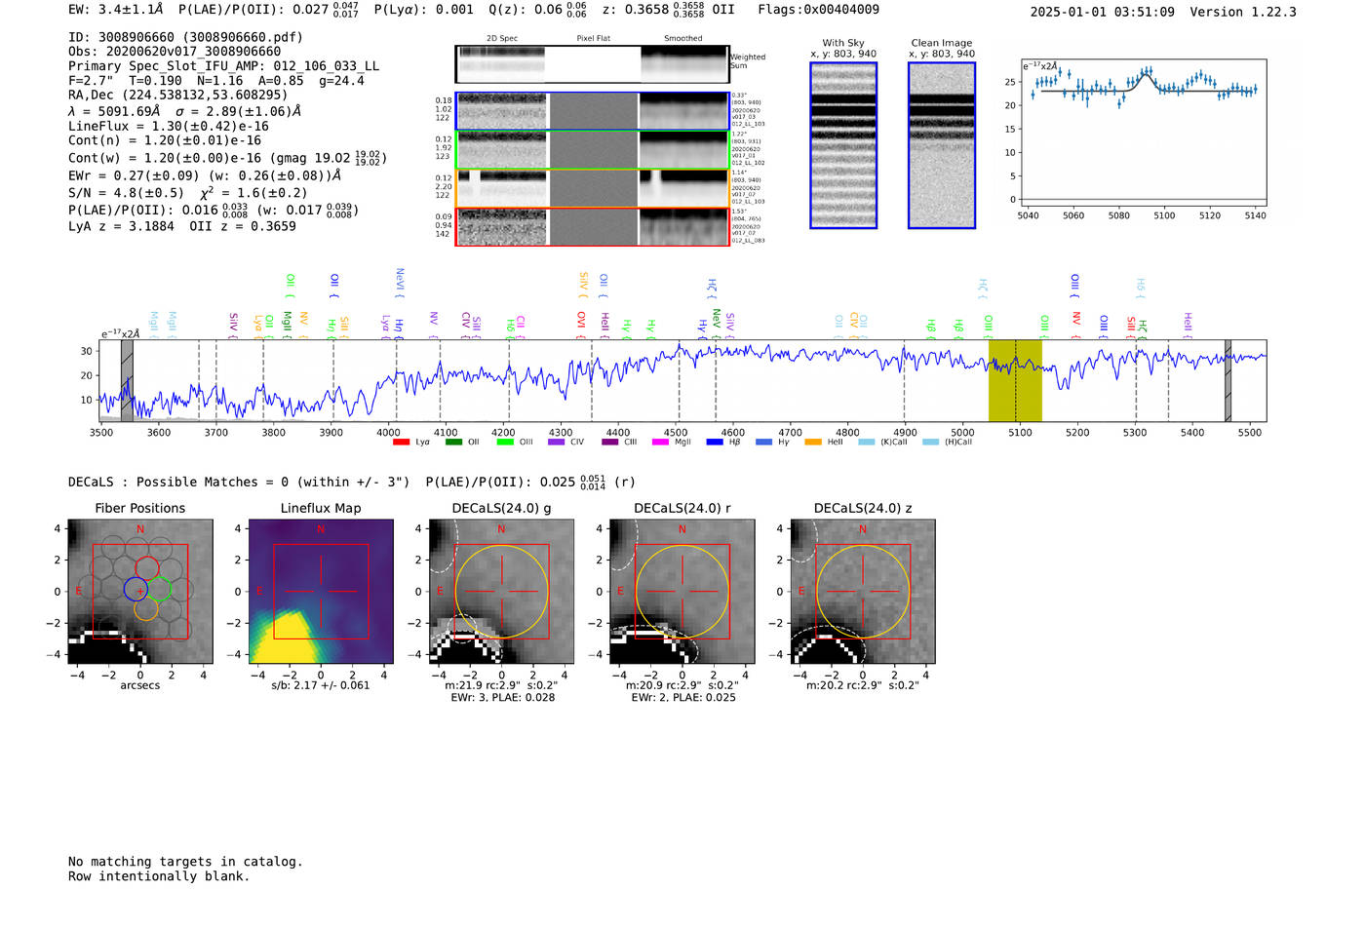Click the blue Hβ legend swatch

[715, 443]
